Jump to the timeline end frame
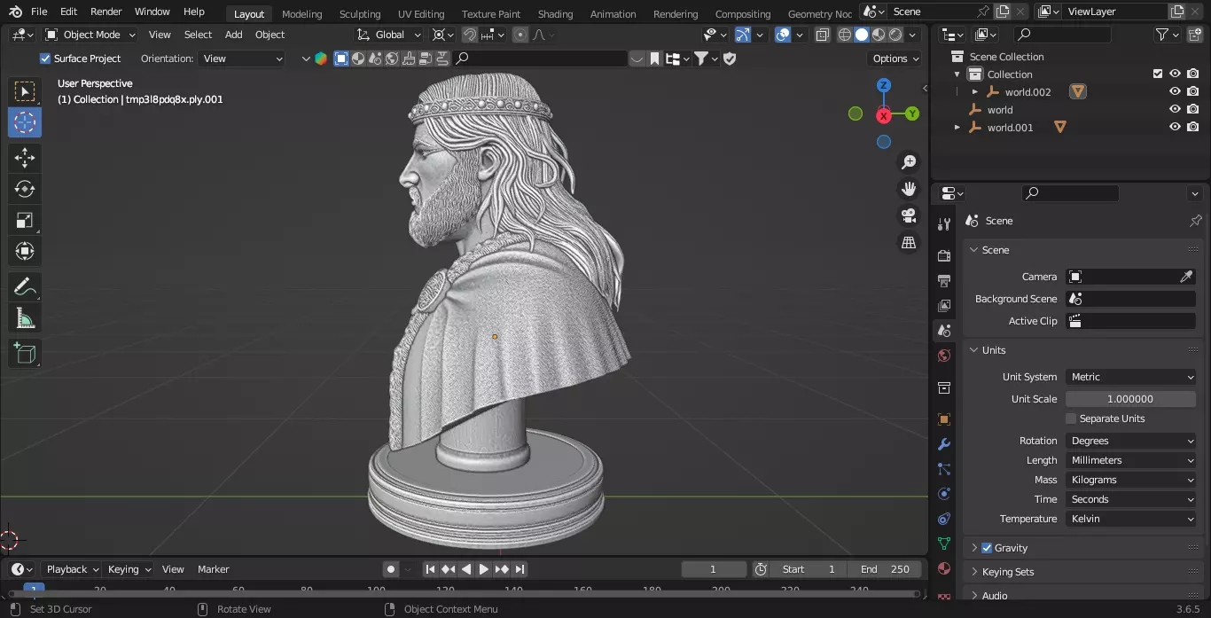Viewport: 1211px width, 618px height. click(x=520, y=569)
